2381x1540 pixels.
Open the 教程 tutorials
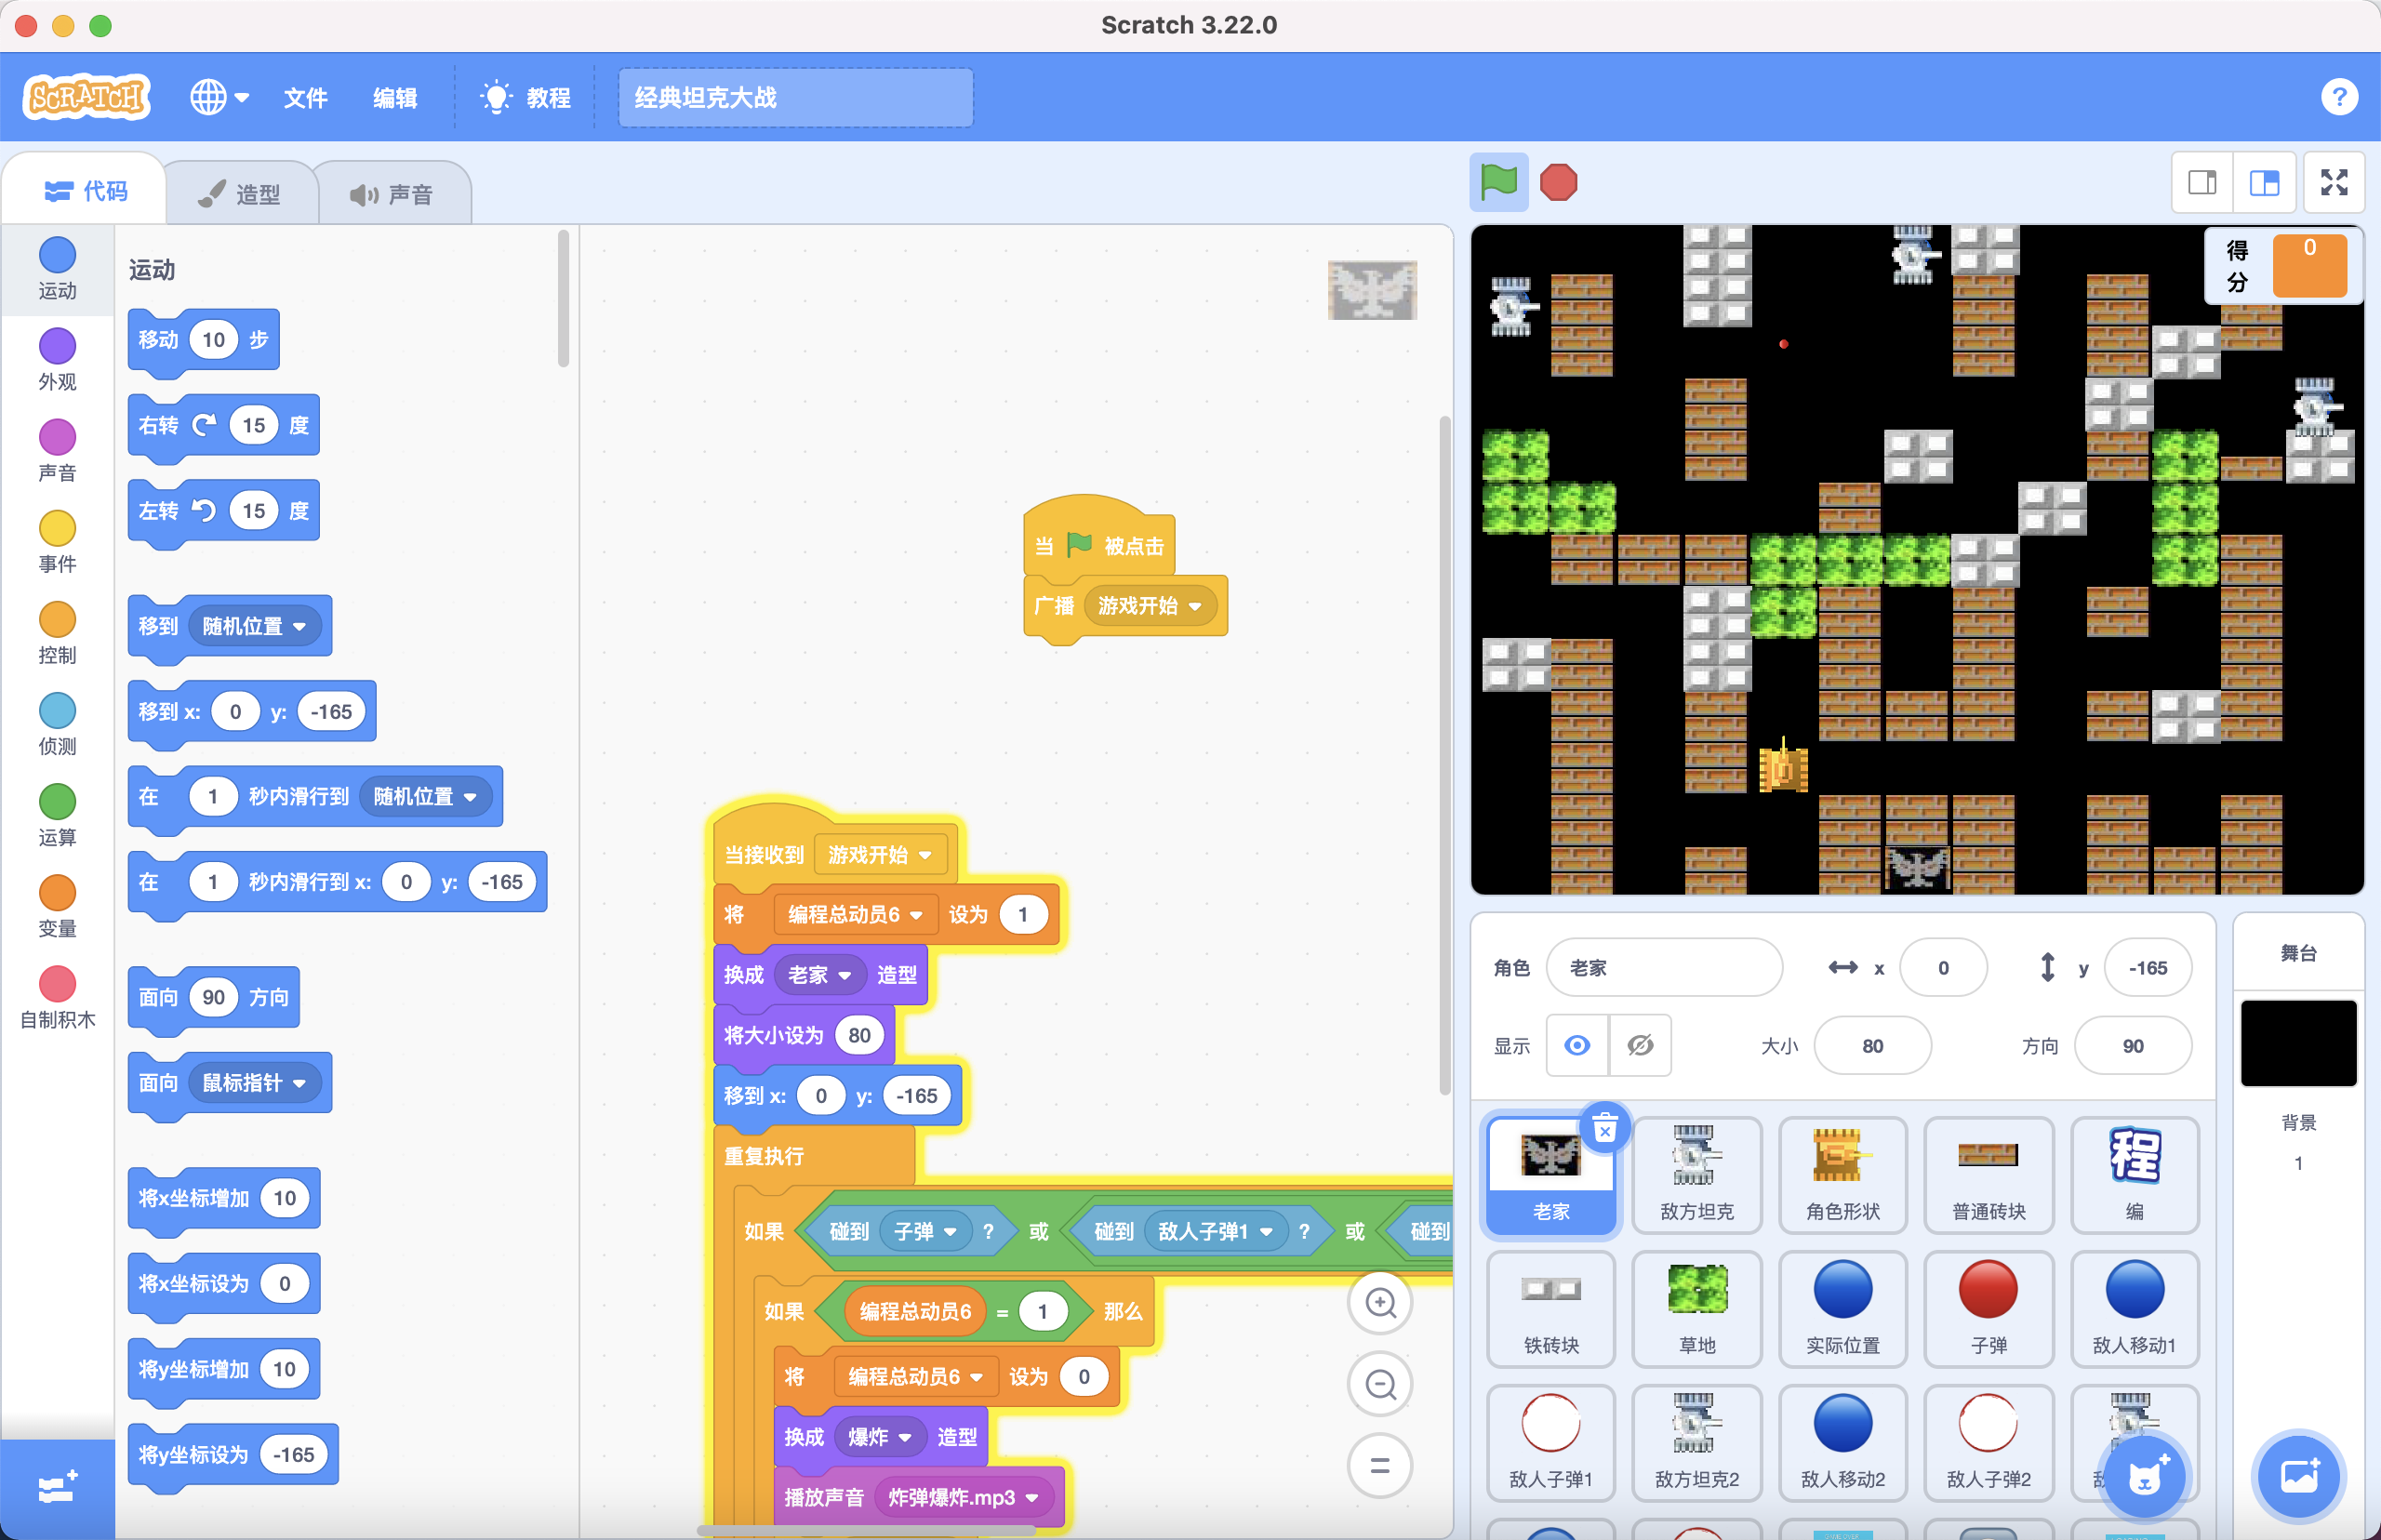coord(526,97)
